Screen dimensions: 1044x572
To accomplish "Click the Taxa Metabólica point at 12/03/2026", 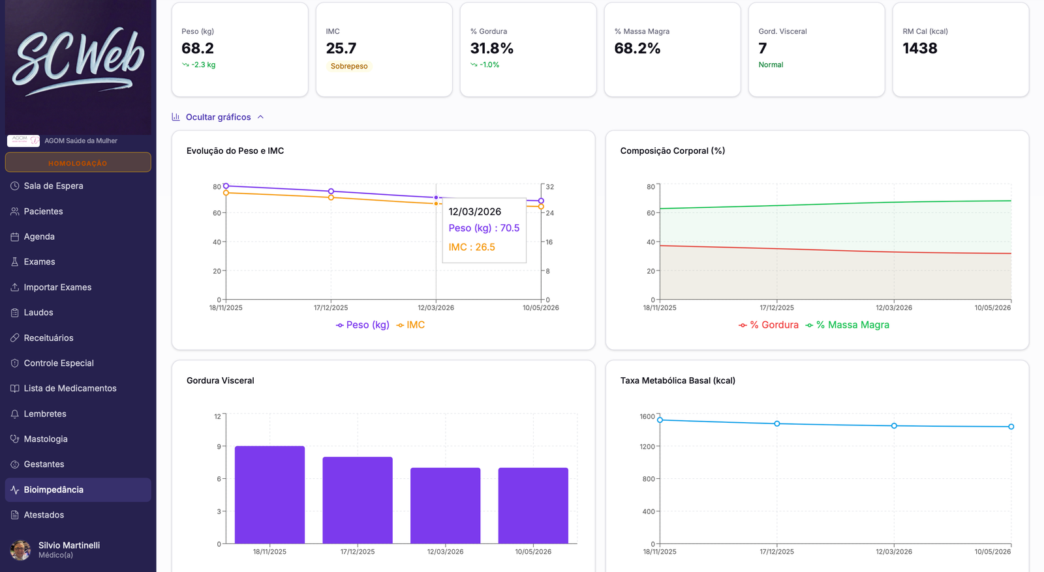I will click(x=894, y=426).
